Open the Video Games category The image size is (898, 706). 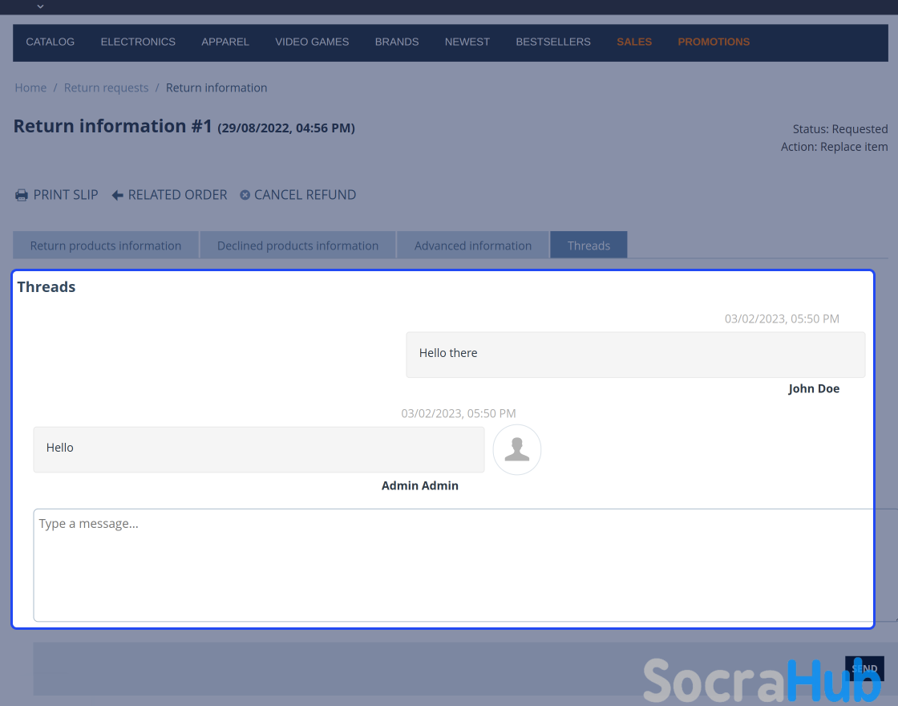coord(312,42)
